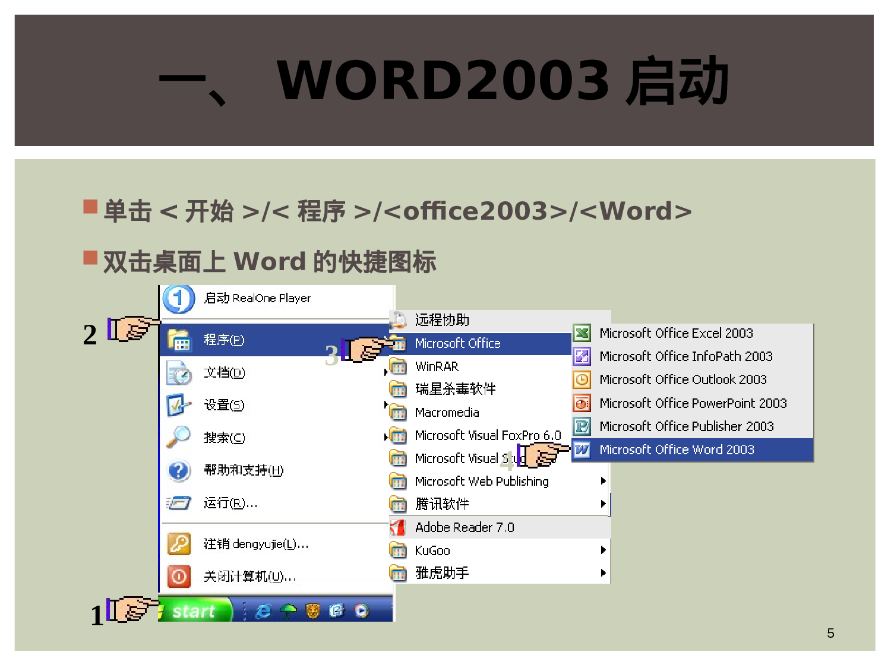The image size is (891, 668).
Task: Click the Adobe Reader 7.0 icon
Action: pos(398,527)
